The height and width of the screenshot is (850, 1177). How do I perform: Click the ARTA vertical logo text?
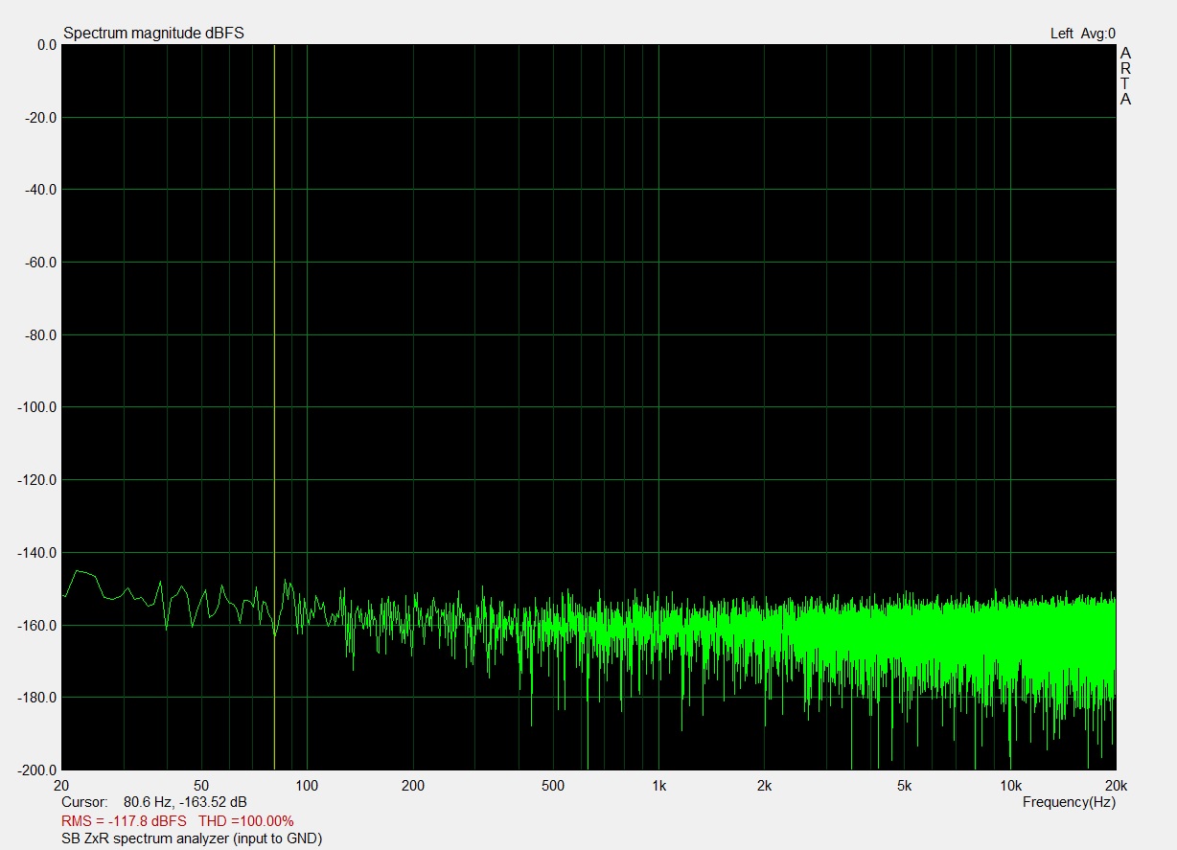[x=1126, y=76]
